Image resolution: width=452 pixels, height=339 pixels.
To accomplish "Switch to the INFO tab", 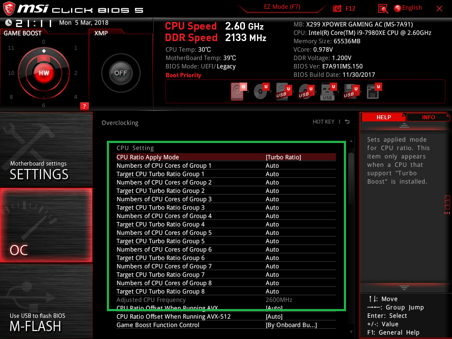I will click(428, 117).
